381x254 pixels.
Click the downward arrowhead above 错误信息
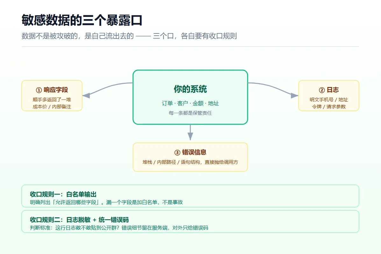190,136
